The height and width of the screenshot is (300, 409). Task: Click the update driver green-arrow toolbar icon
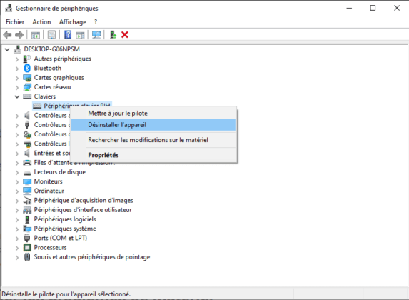113,35
